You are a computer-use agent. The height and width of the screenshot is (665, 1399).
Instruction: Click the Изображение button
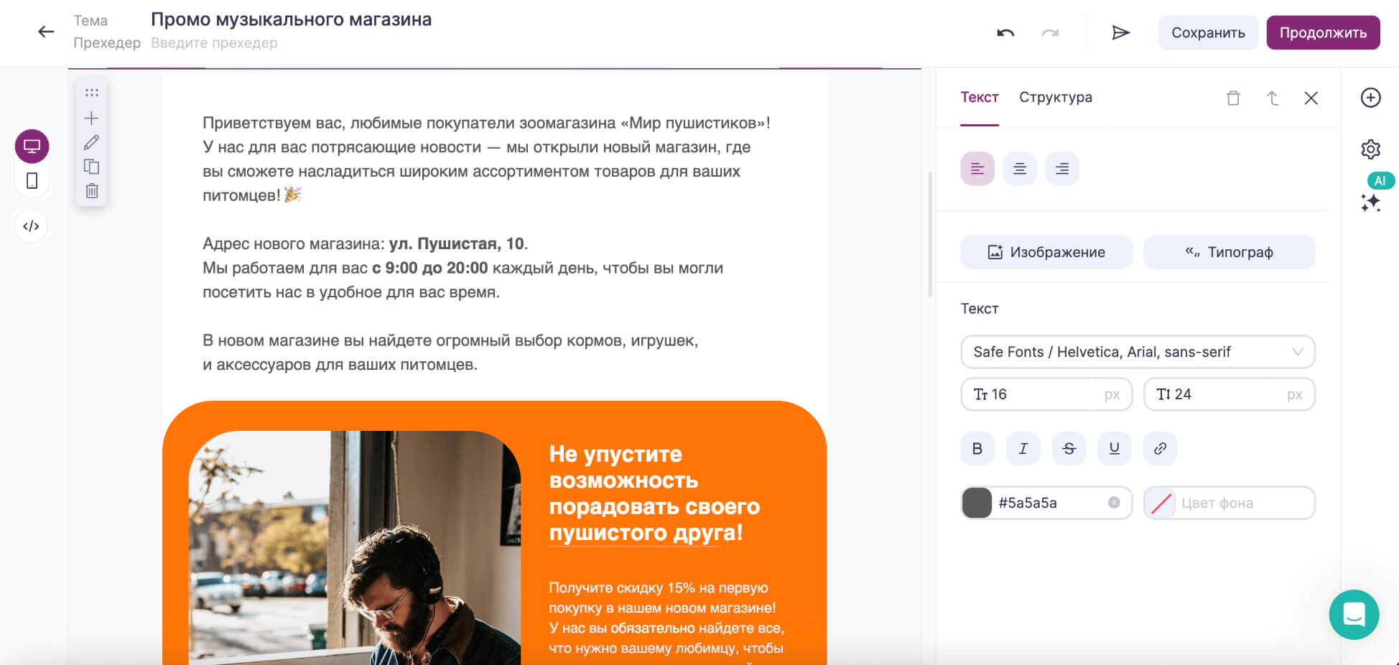click(x=1046, y=252)
